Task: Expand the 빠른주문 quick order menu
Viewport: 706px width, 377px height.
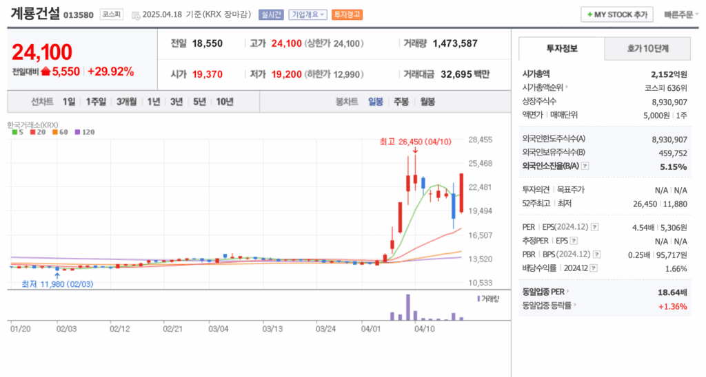Action: click(x=678, y=14)
